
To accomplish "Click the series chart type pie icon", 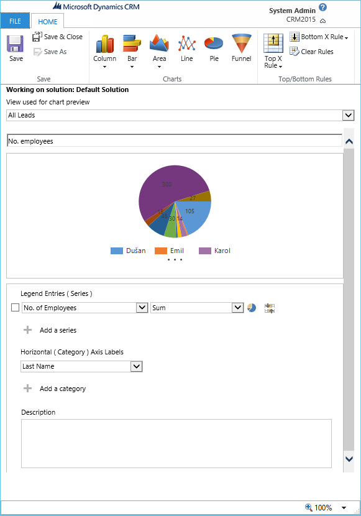I will pyautogui.click(x=252, y=308).
